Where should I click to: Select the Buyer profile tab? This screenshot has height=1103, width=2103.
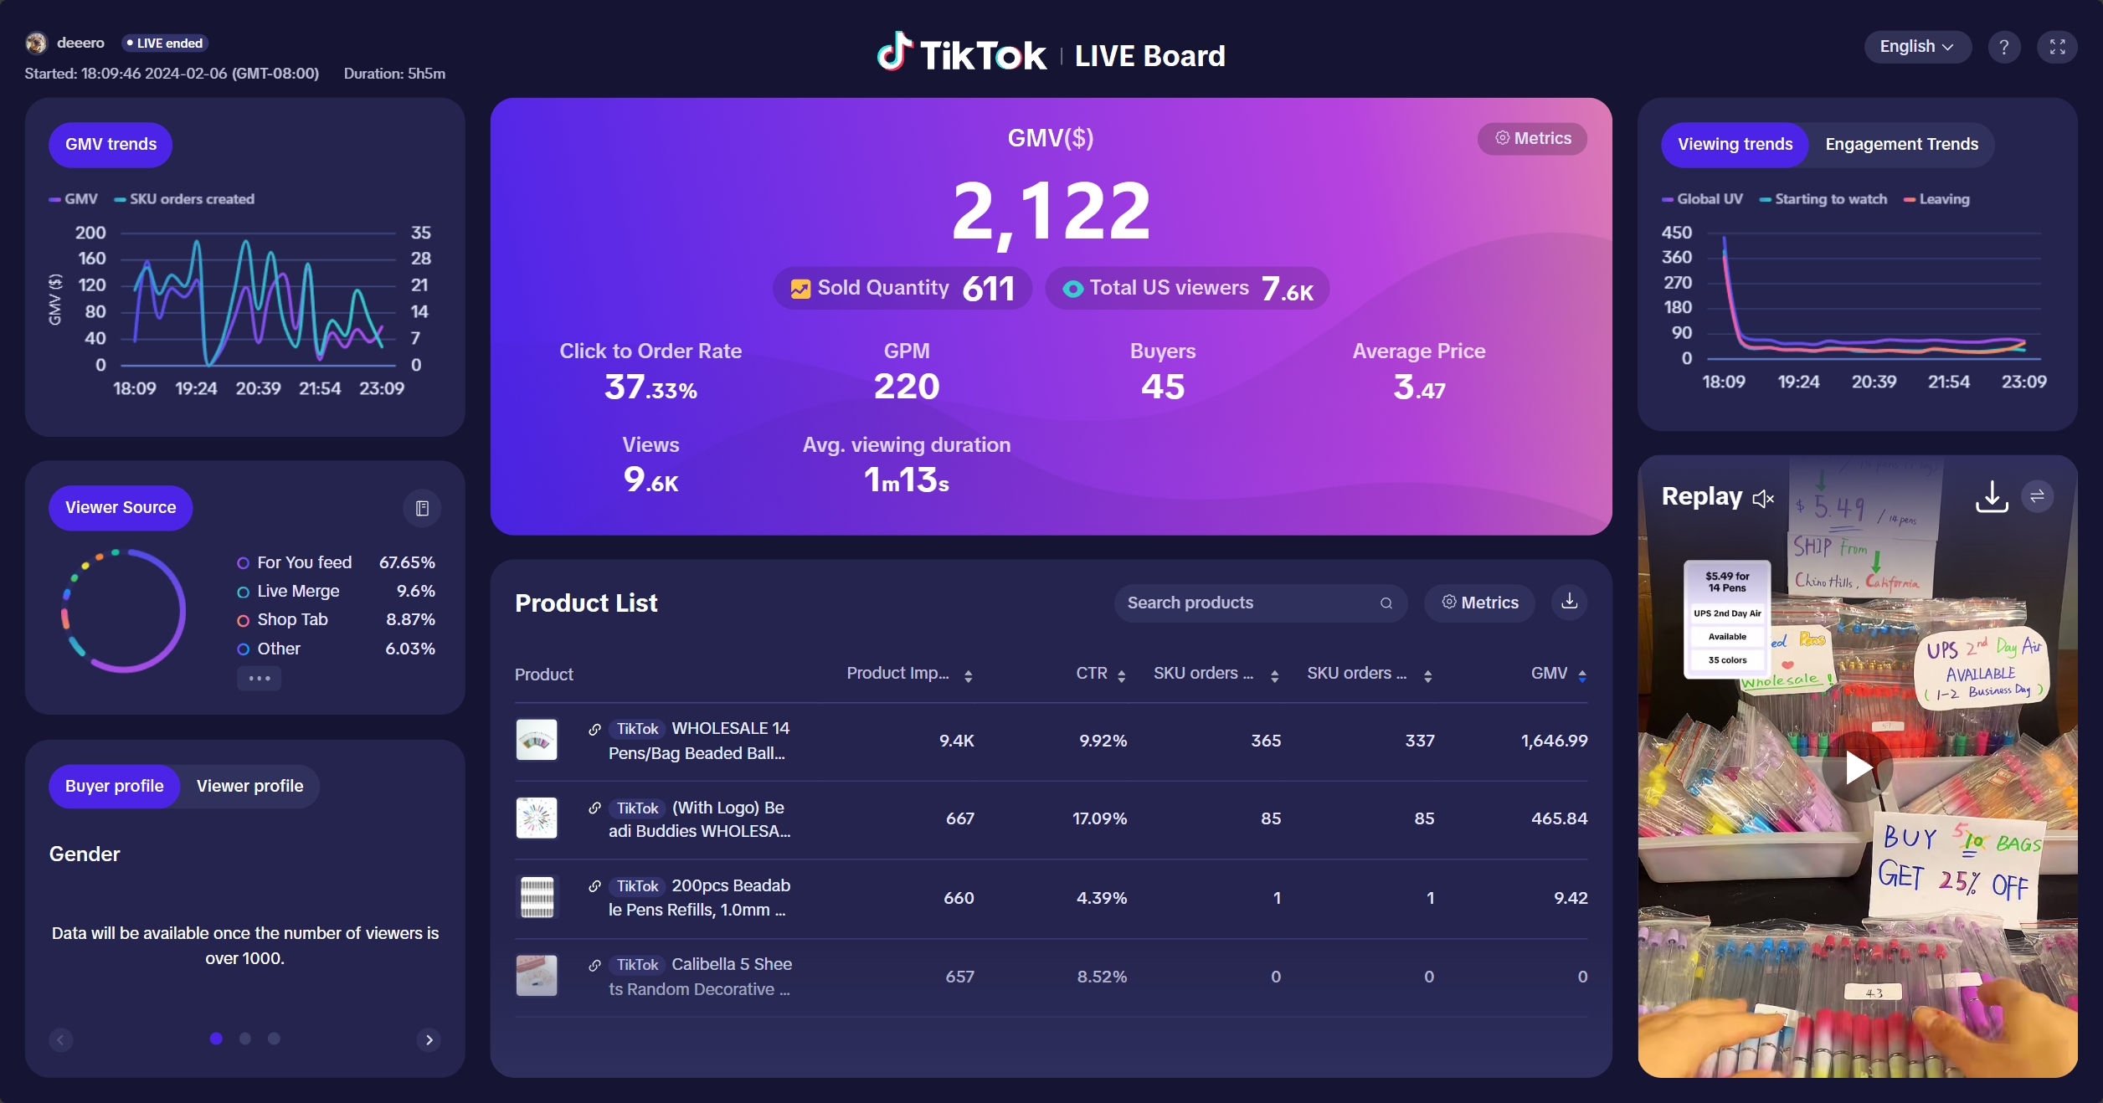(114, 787)
